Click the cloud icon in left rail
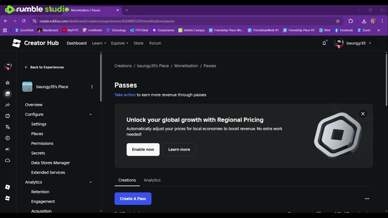The height and width of the screenshot is (218, 388). [x=8, y=160]
